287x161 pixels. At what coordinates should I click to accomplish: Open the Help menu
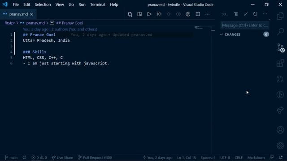114,4
